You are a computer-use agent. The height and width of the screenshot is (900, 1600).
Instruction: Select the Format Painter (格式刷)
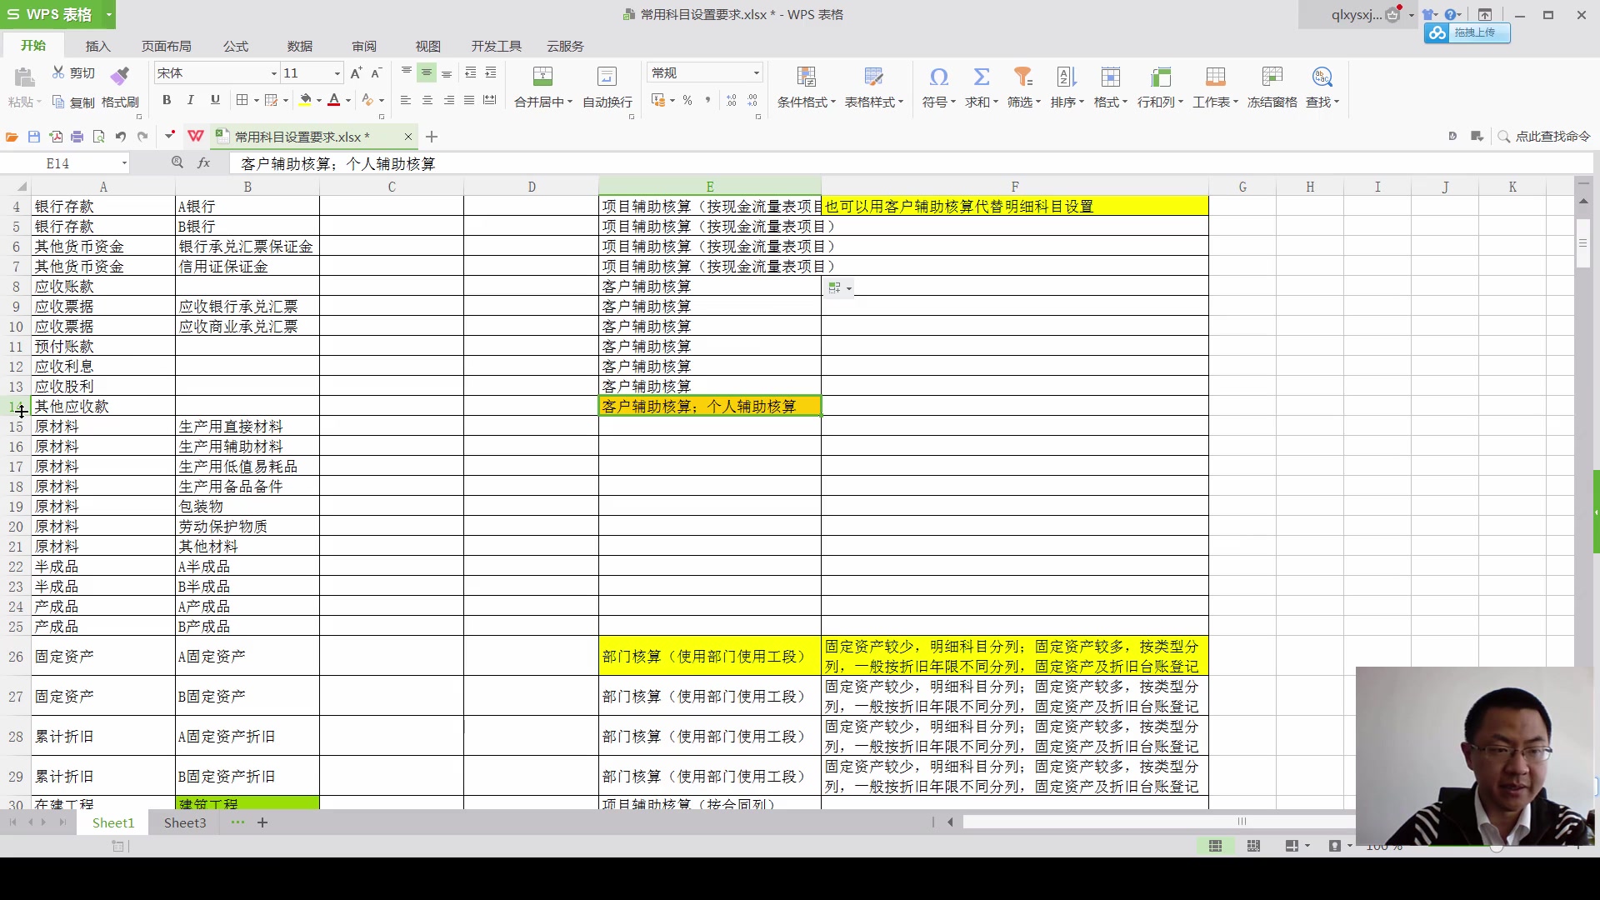(120, 87)
